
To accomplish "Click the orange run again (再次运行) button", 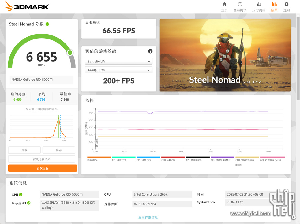I will click(43, 168).
